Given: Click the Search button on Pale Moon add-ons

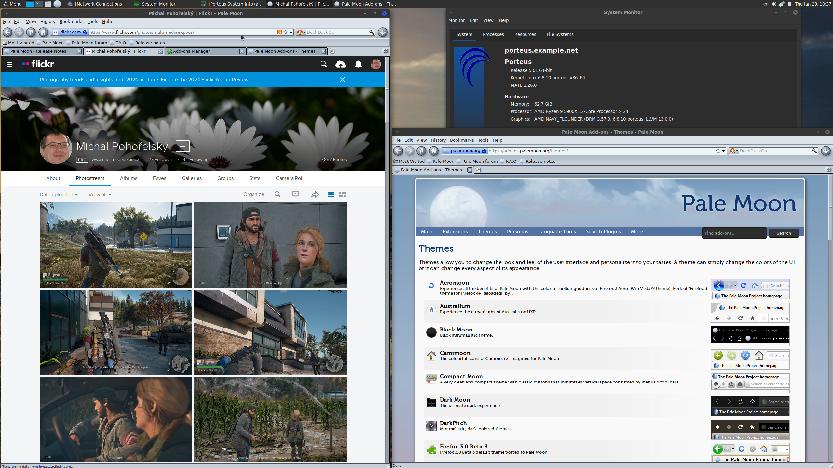Looking at the screenshot, I should pyautogui.click(x=784, y=233).
